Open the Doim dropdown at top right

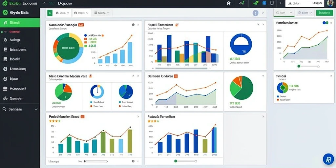click(x=284, y=13)
